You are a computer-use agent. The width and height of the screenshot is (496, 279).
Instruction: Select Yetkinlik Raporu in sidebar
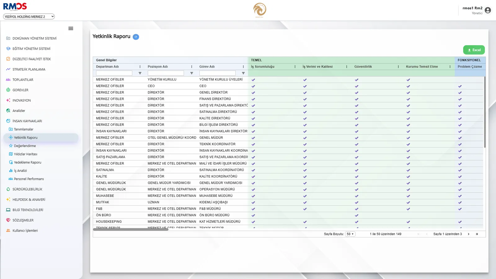(x=41, y=138)
